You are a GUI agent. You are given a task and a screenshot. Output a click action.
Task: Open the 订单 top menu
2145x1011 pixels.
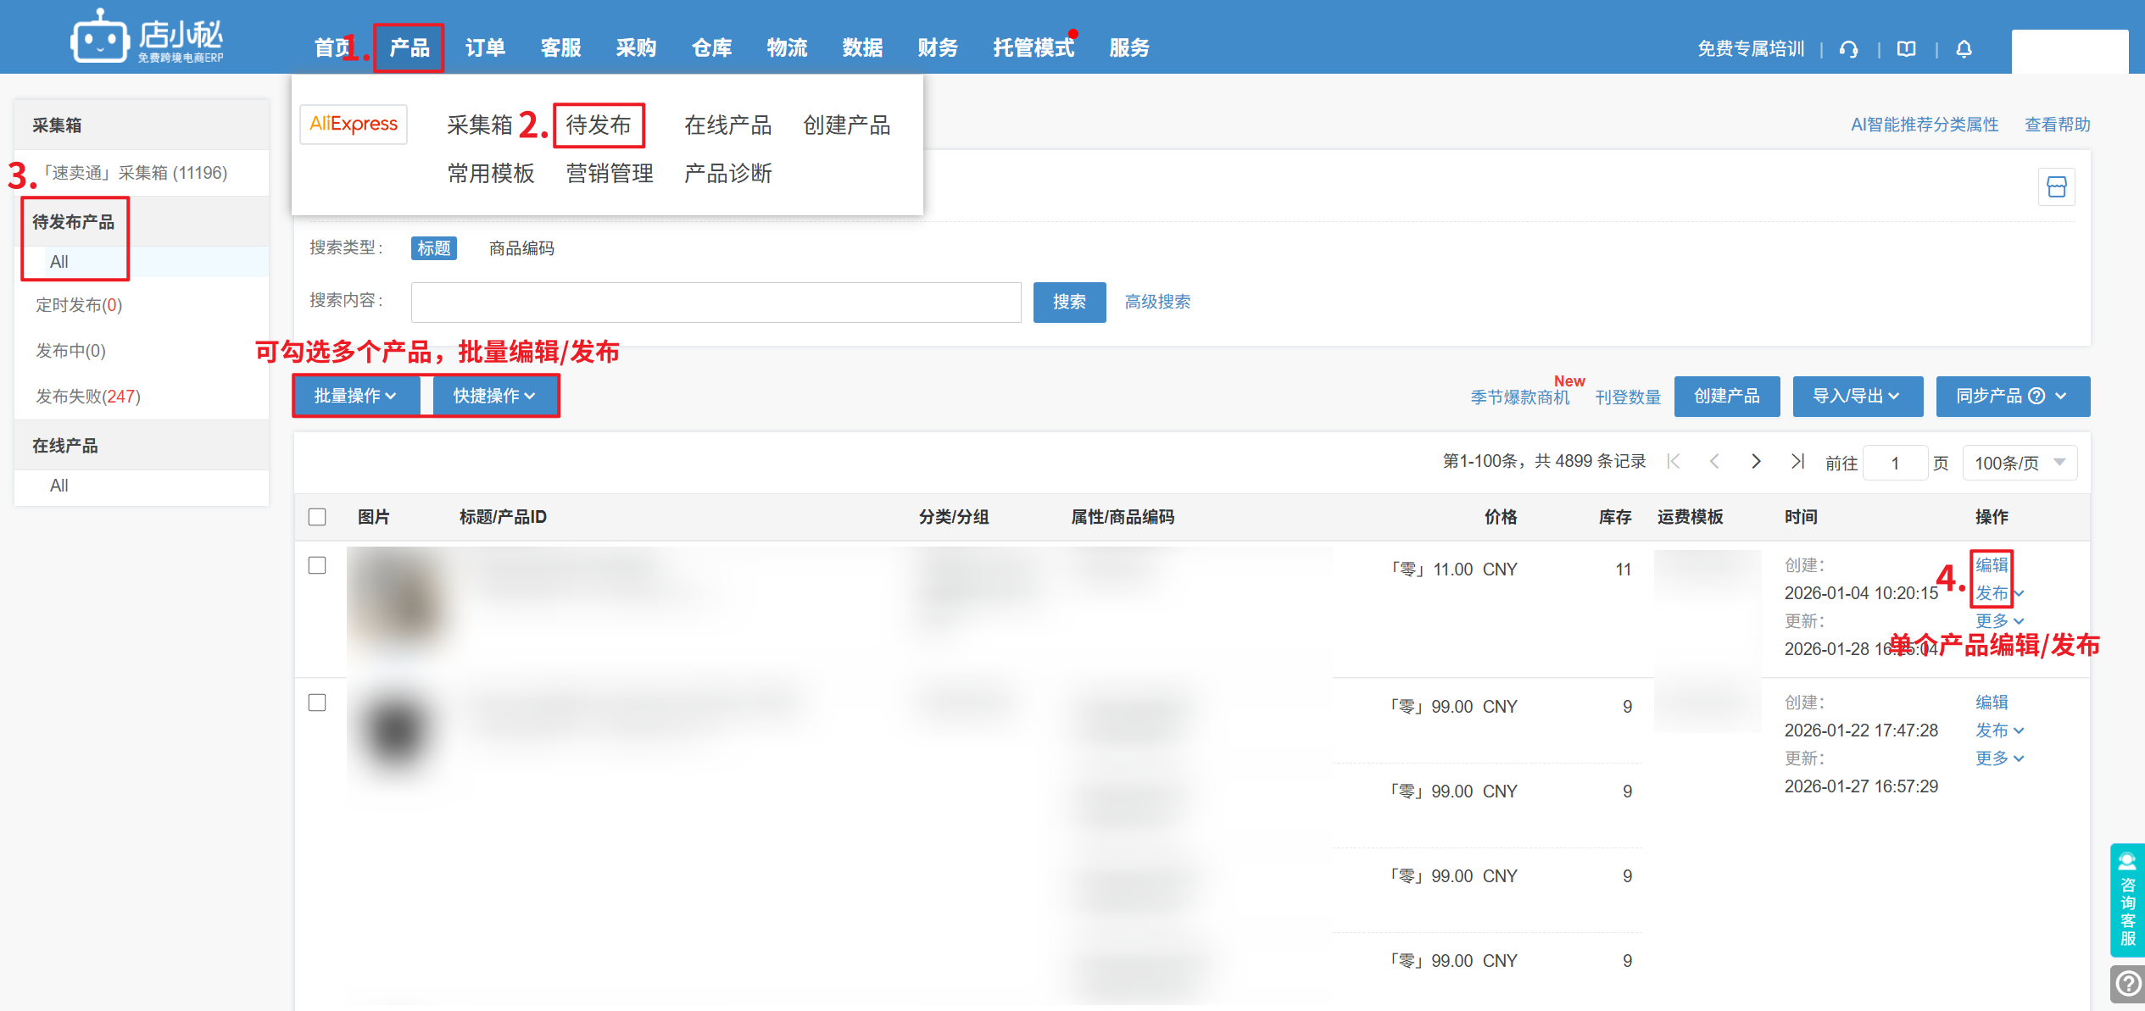click(485, 48)
